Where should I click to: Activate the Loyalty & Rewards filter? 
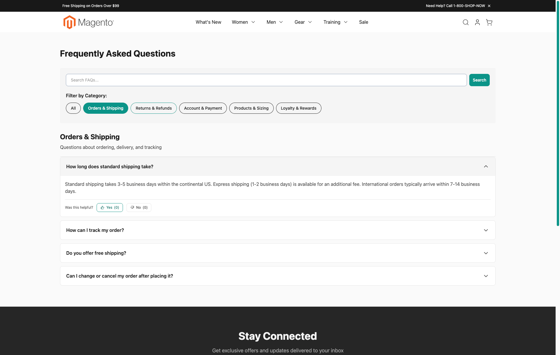(x=298, y=108)
